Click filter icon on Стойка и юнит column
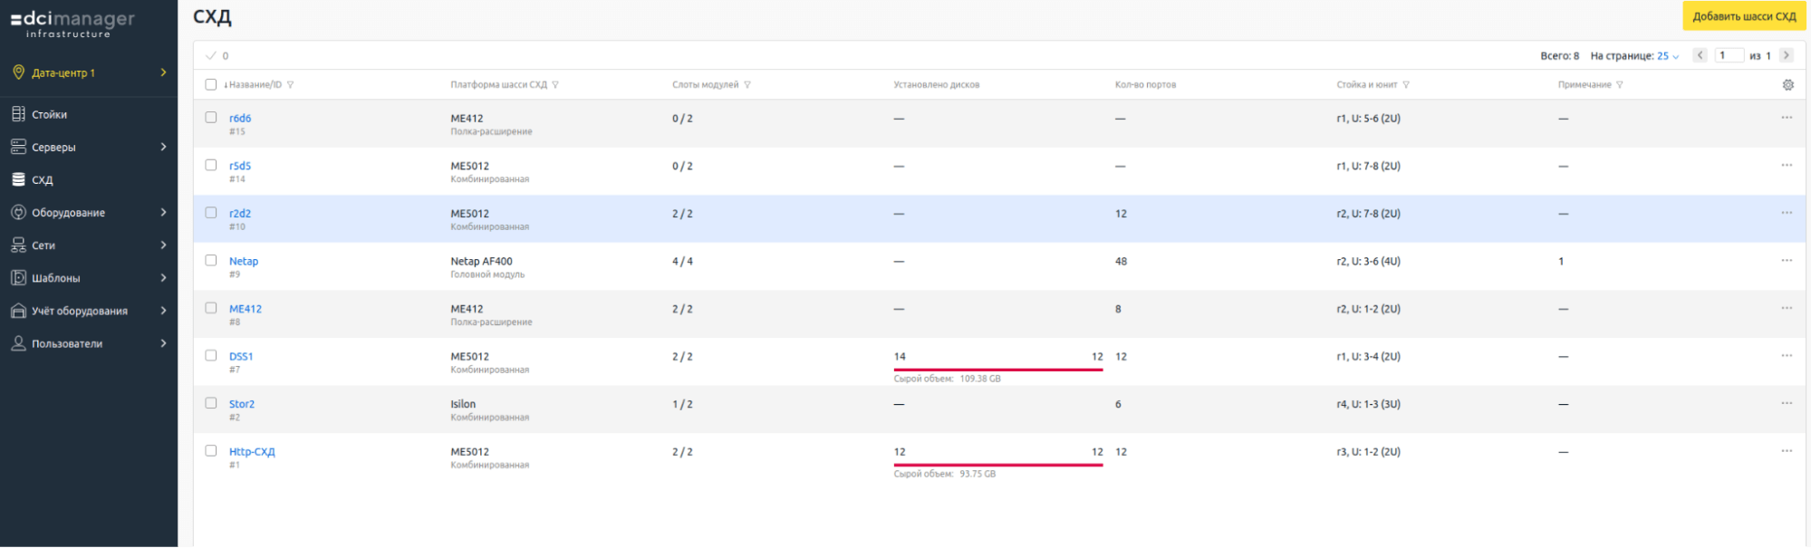 pyautogui.click(x=1406, y=85)
